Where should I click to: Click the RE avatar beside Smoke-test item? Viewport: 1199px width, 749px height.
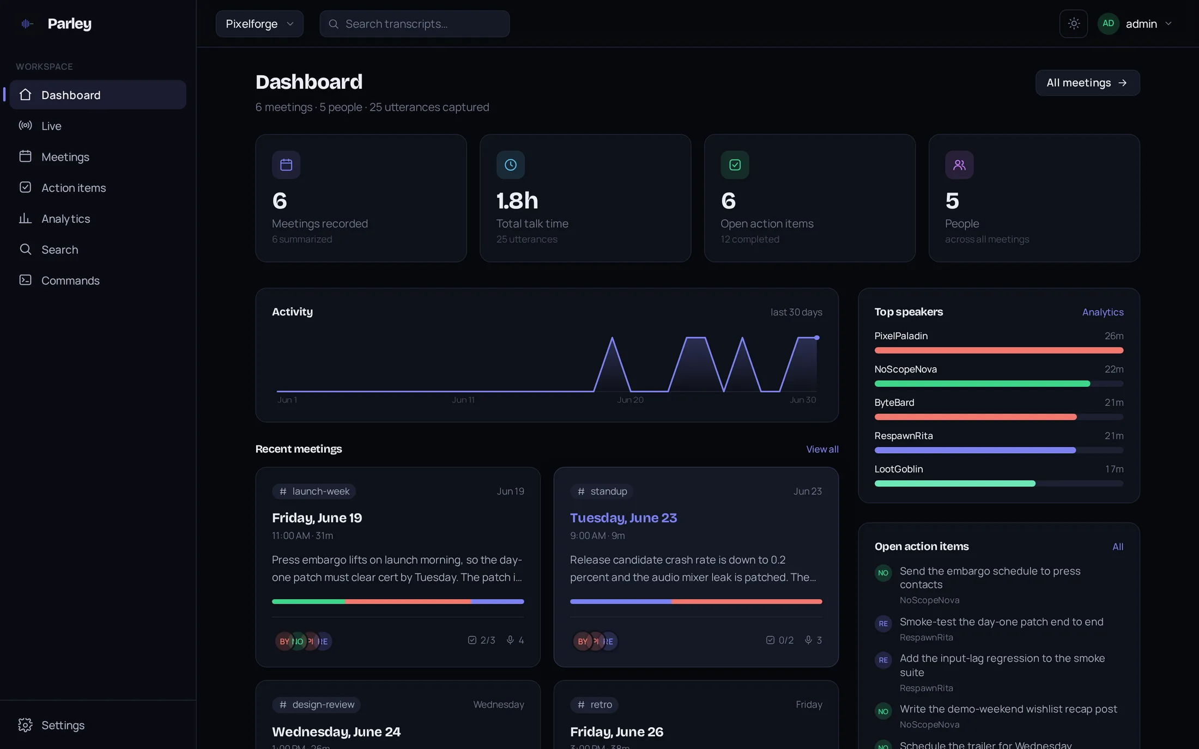click(x=883, y=624)
